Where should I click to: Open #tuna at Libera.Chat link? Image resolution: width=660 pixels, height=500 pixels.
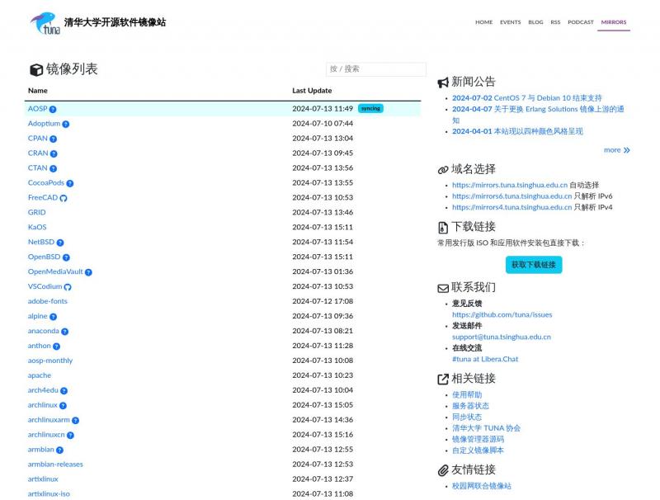point(485,360)
